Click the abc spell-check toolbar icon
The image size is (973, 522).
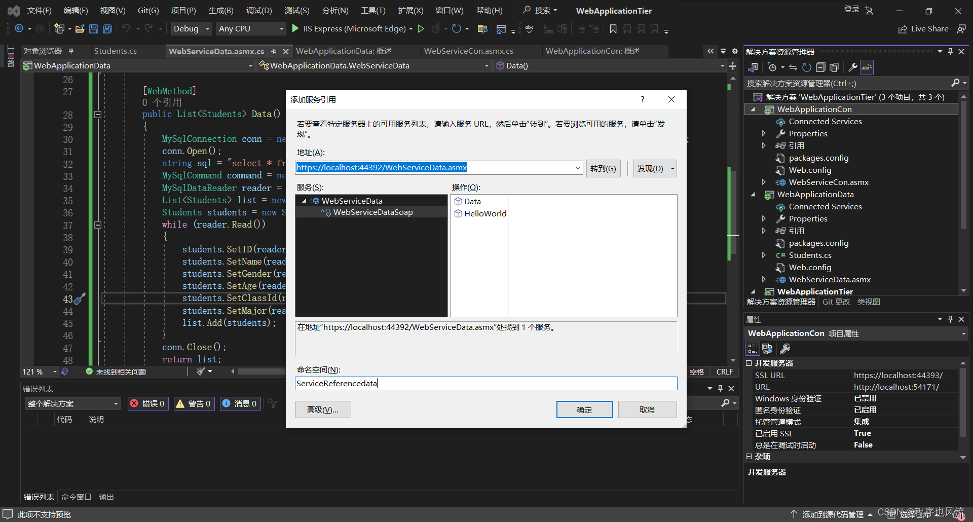click(529, 28)
